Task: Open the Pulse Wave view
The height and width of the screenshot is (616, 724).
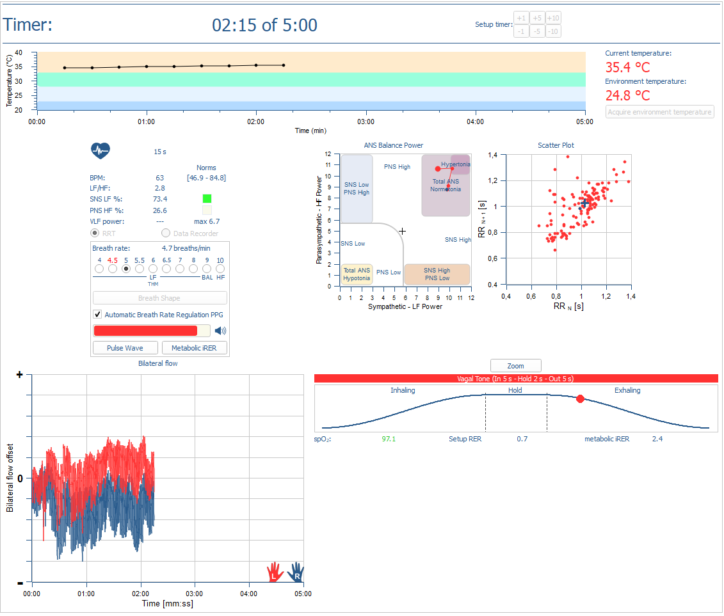Action: tap(125, 348)
